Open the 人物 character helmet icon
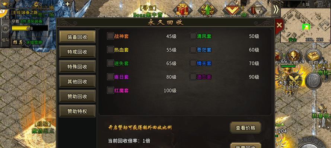The width and height of the screenshot is (331, 148). point(294,57)
